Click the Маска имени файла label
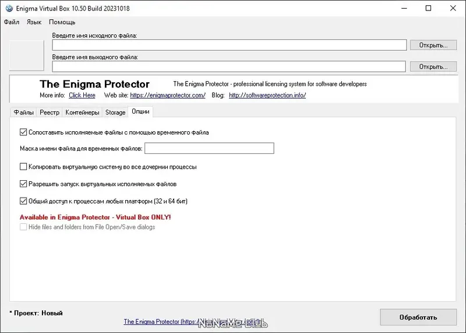 click(x=81, y=149)
